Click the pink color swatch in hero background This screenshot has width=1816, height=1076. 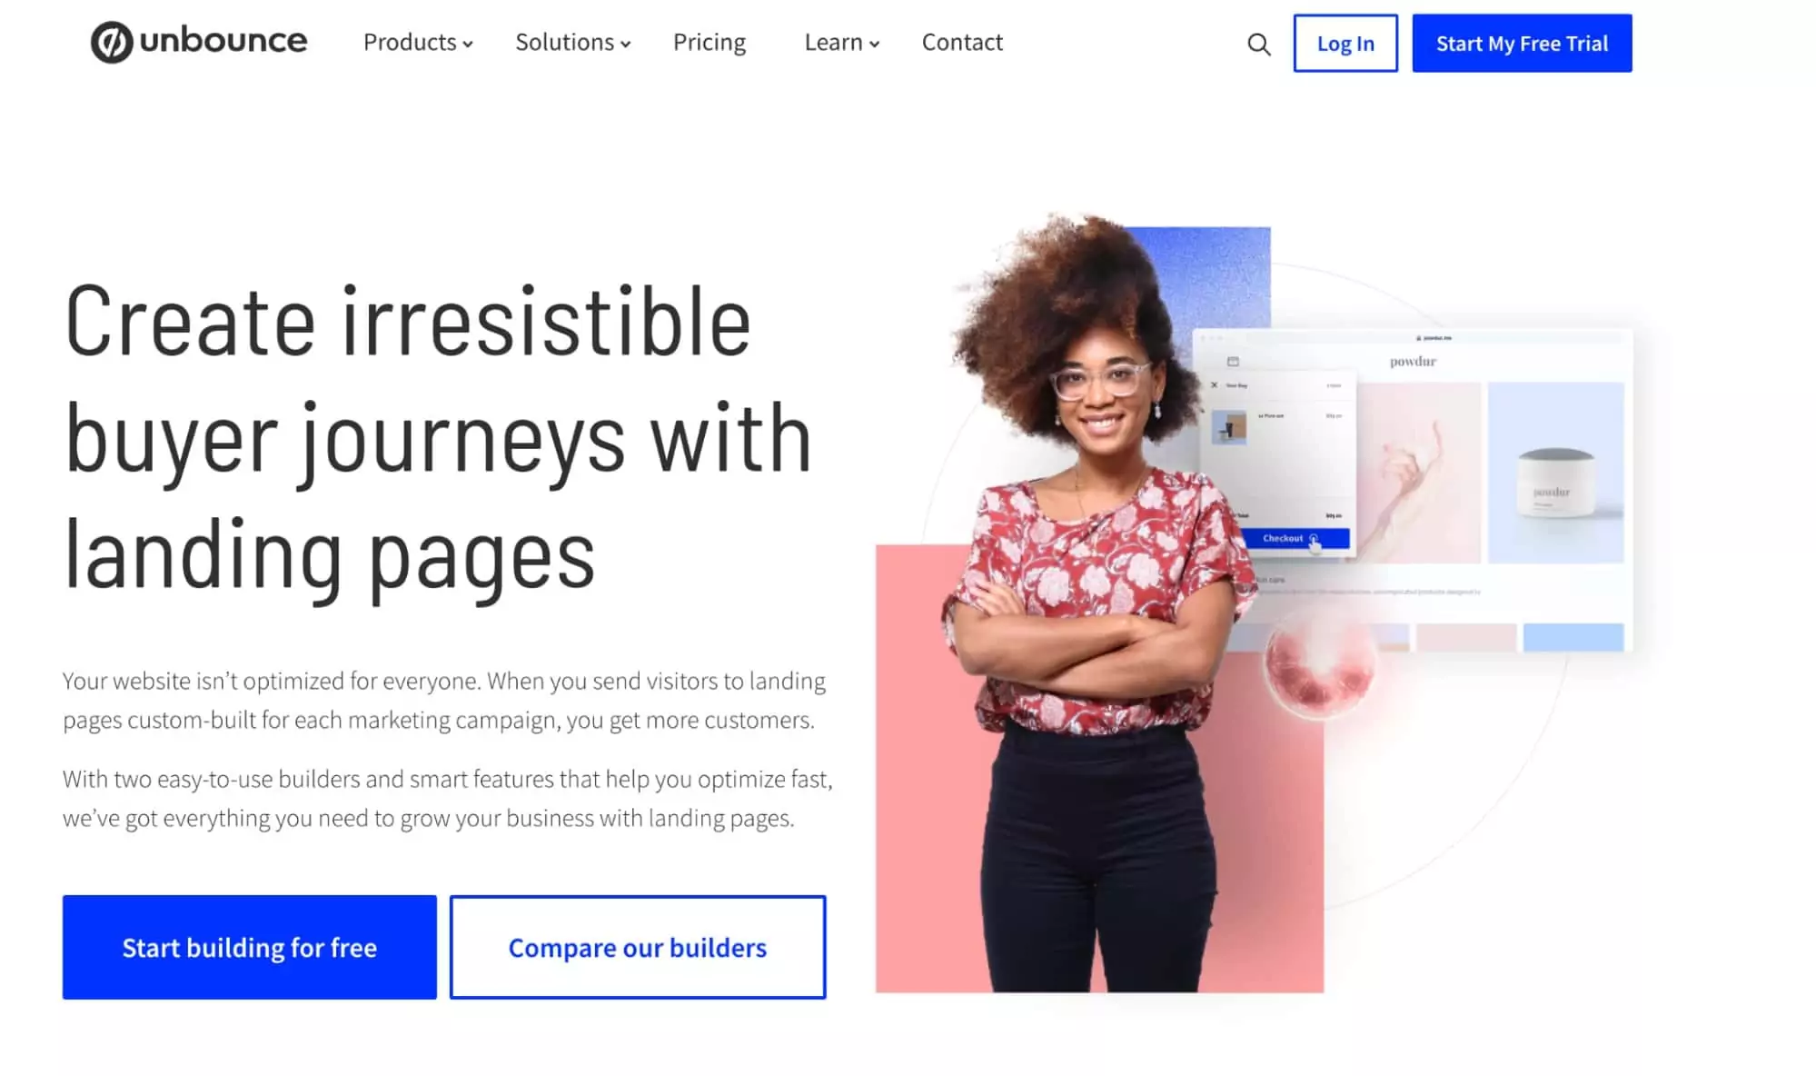1466,637
